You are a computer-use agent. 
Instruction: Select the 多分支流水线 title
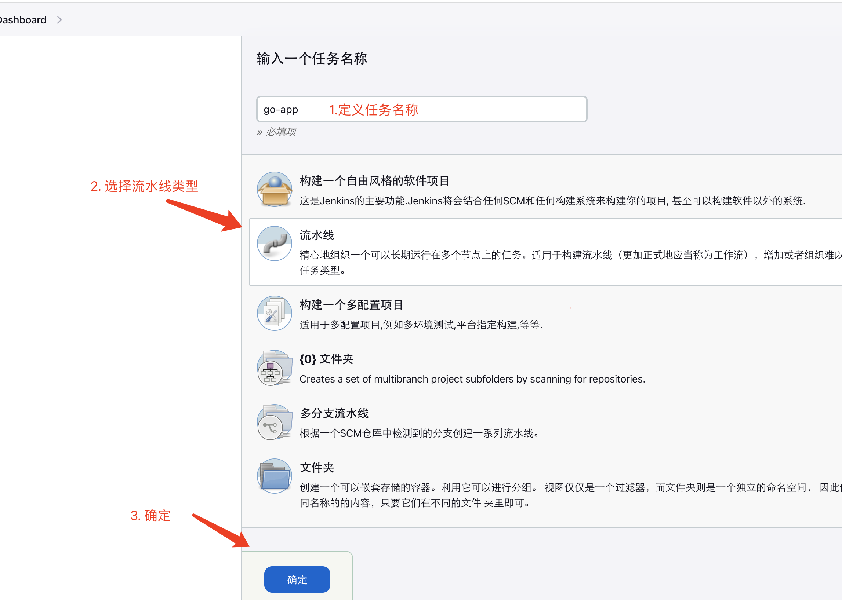coord(334,413)
